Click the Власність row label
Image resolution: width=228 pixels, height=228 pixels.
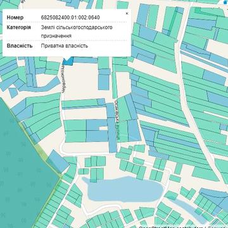(20, 46)
